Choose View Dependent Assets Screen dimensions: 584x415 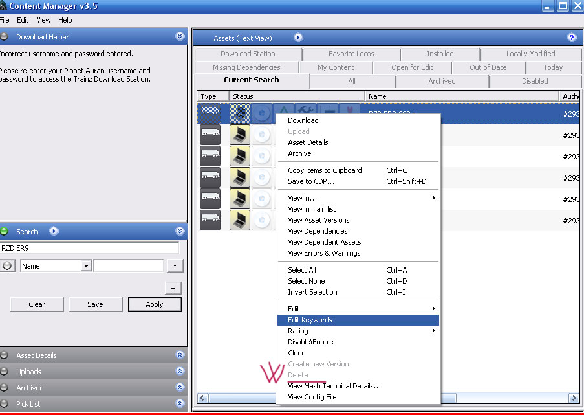pyautogui.click(x=358, y=242)
